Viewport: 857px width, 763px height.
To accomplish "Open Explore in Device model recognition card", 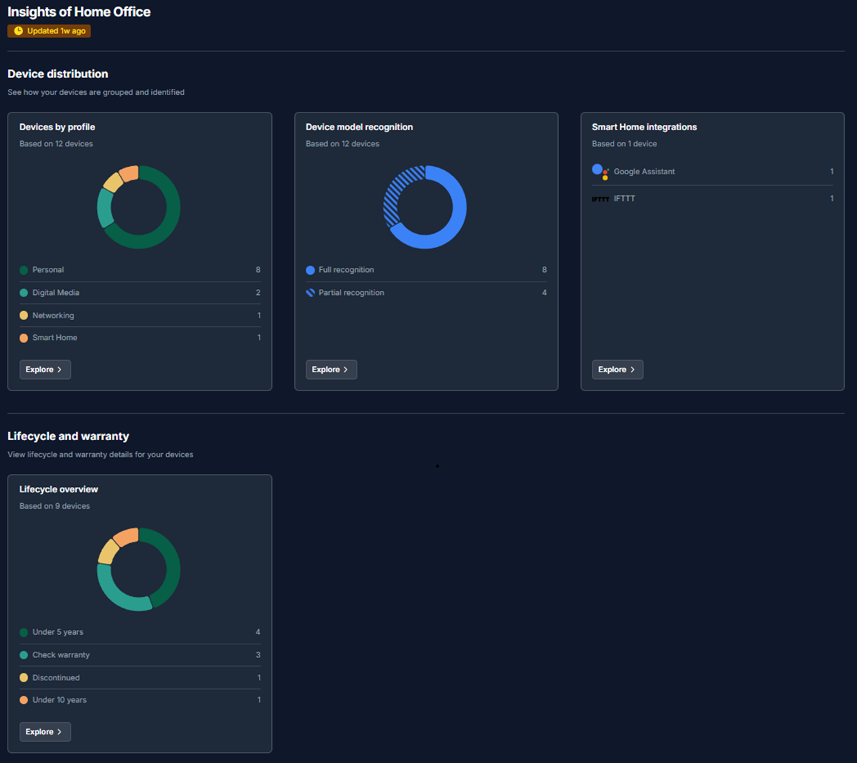I will (x=331, y=370).
